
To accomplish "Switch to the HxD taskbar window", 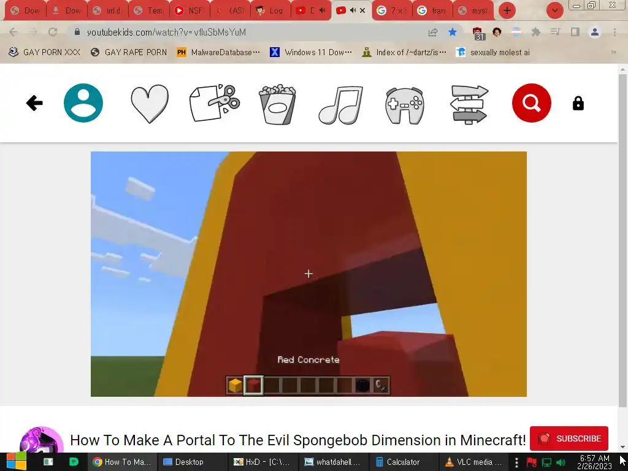I will [264, 462].
